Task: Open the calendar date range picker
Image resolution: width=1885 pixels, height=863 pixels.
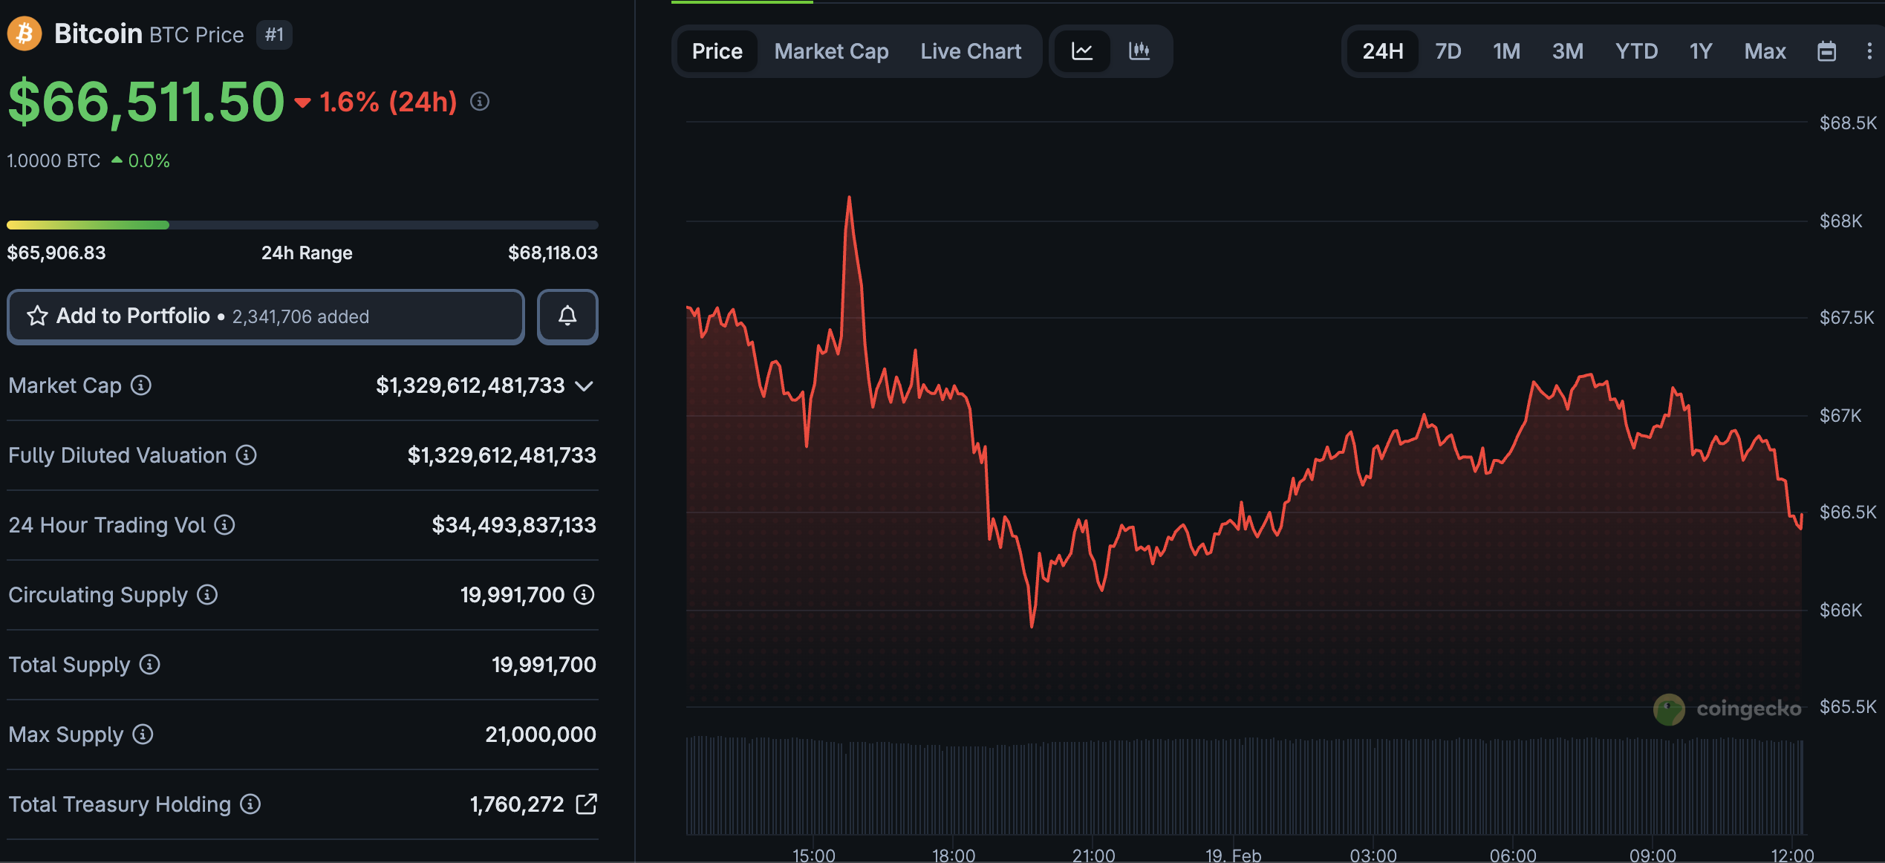Action: 1827,51
